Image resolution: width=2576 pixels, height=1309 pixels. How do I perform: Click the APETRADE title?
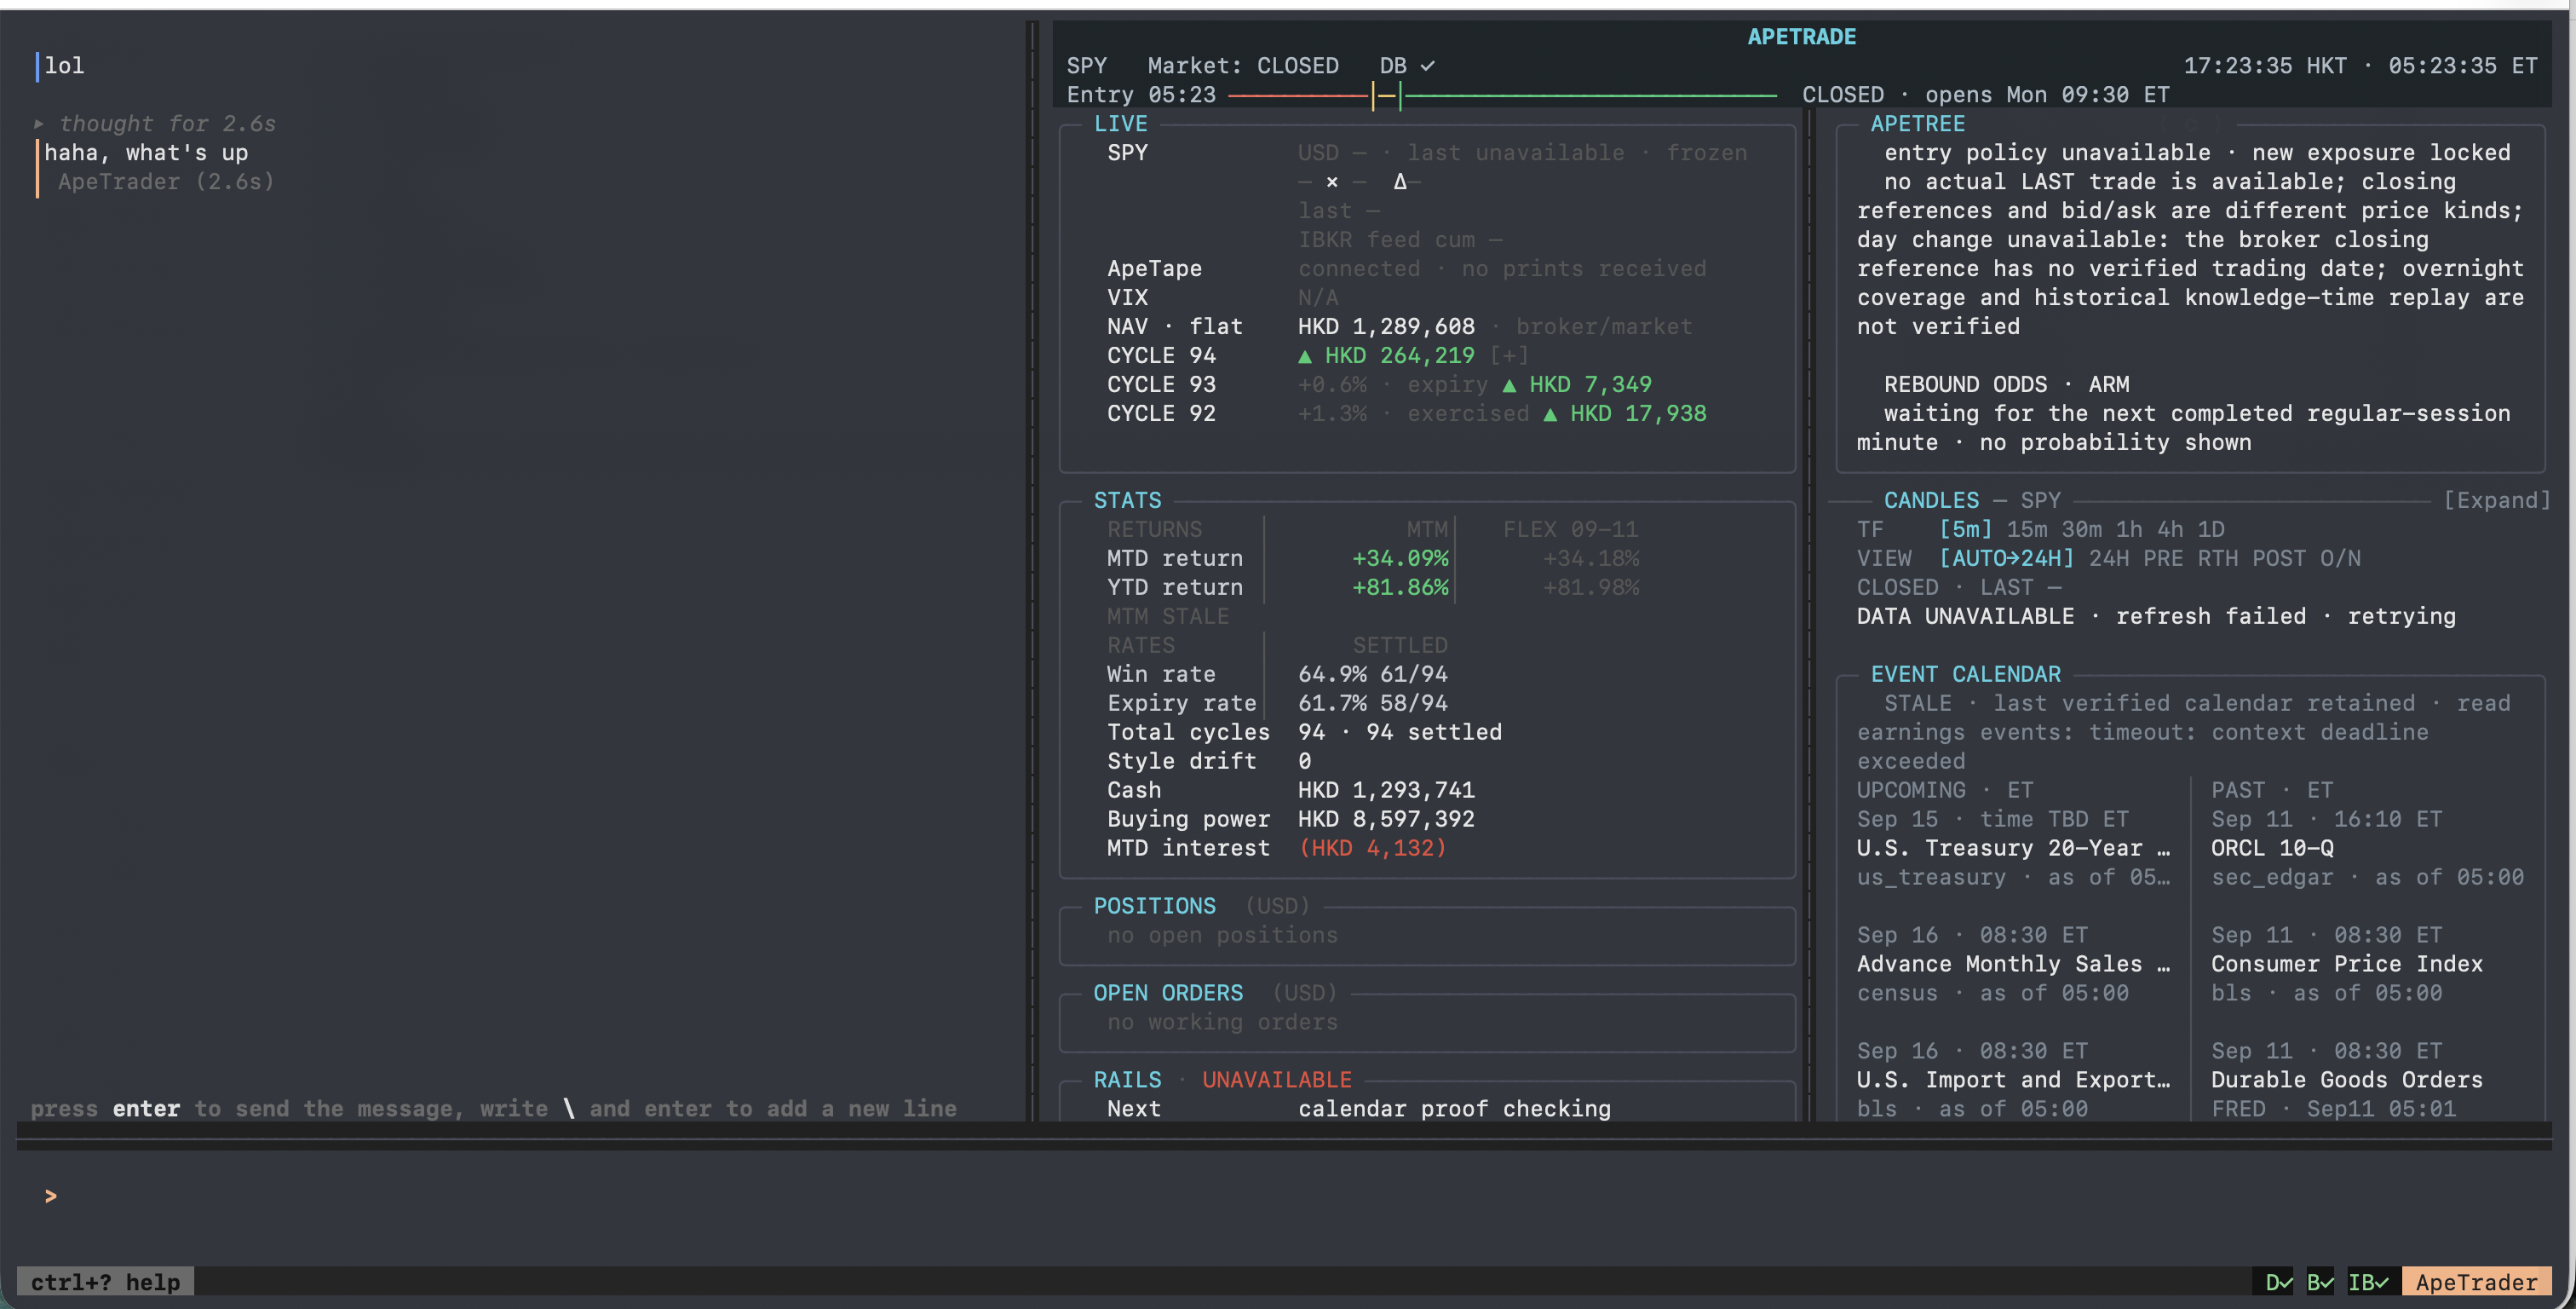click(1801, 37)
